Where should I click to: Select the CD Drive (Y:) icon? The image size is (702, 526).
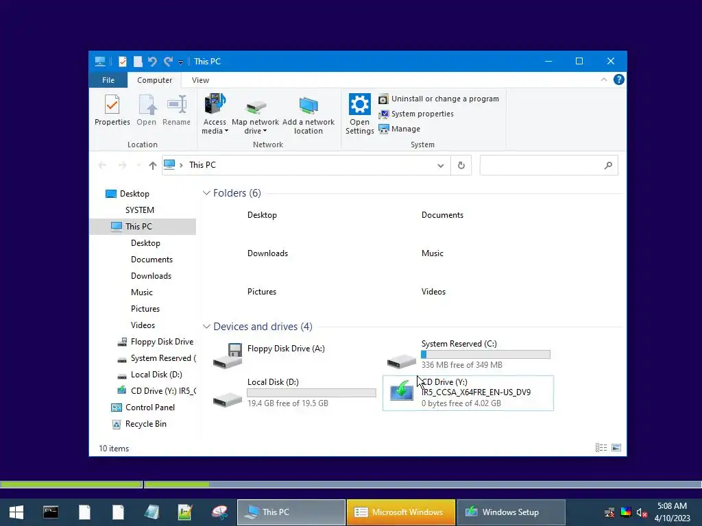pos(402,390)
